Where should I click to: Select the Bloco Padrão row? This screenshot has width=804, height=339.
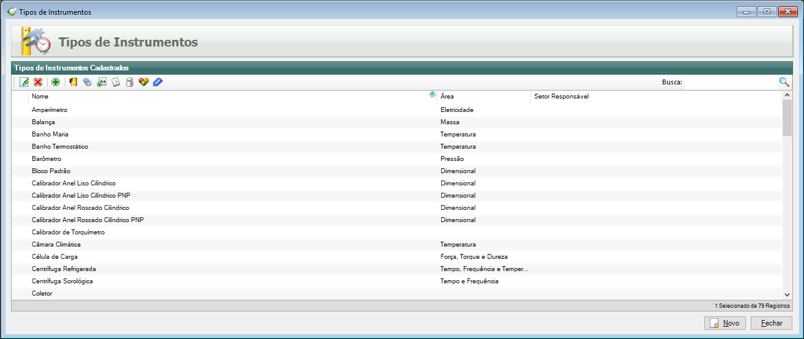396,171
